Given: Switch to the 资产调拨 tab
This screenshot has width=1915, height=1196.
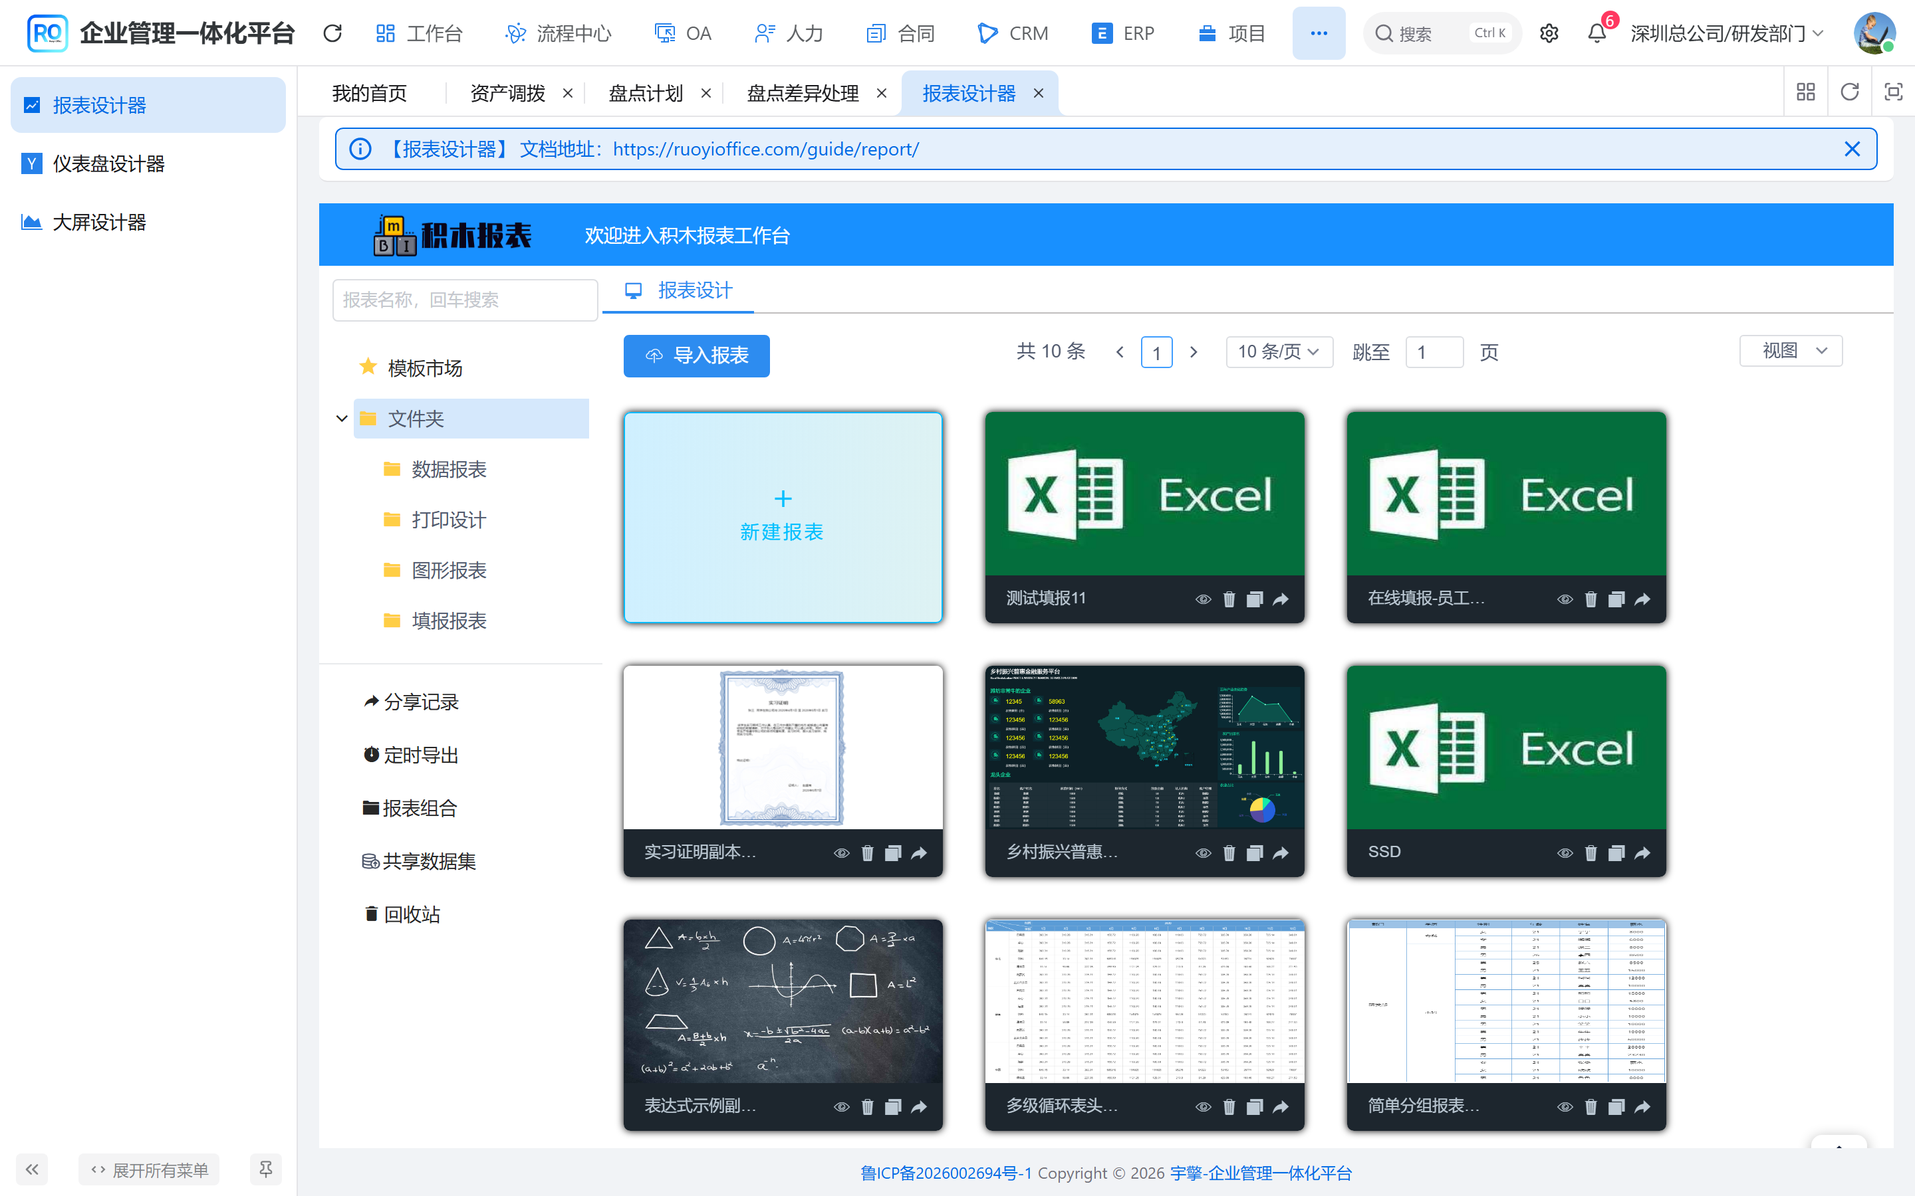Looking at the screenshot, I should [x=507, y=93].
